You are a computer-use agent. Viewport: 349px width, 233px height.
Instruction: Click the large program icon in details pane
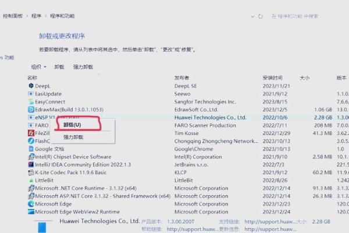tap(42, 227)
